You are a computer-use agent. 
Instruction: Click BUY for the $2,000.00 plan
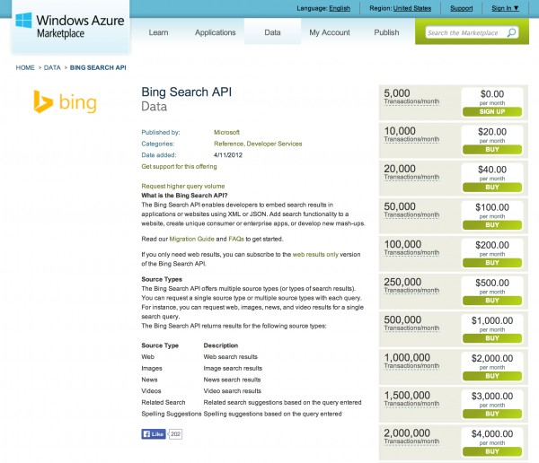(x=492, y=376)
